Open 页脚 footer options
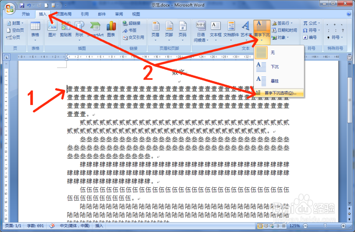The height and width of the screenshot is (232, 355). point(169,31)
